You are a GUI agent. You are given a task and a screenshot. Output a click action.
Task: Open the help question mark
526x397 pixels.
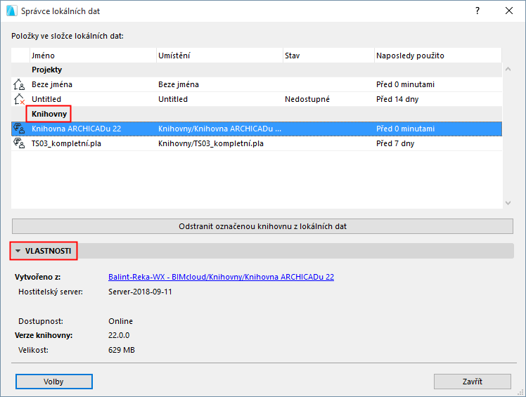(477, 11)
